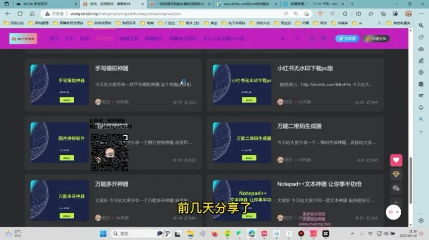
Task: Open 网赚文章 in the site navigation
Action: pos(129,38)
